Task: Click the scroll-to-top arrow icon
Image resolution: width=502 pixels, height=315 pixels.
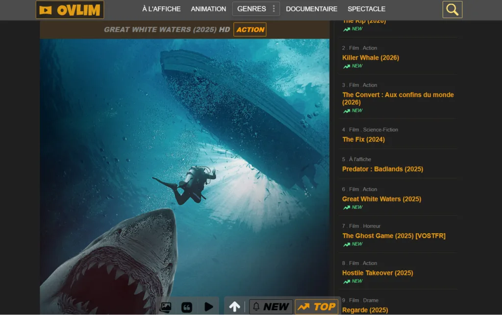Action: click(235, 307)
